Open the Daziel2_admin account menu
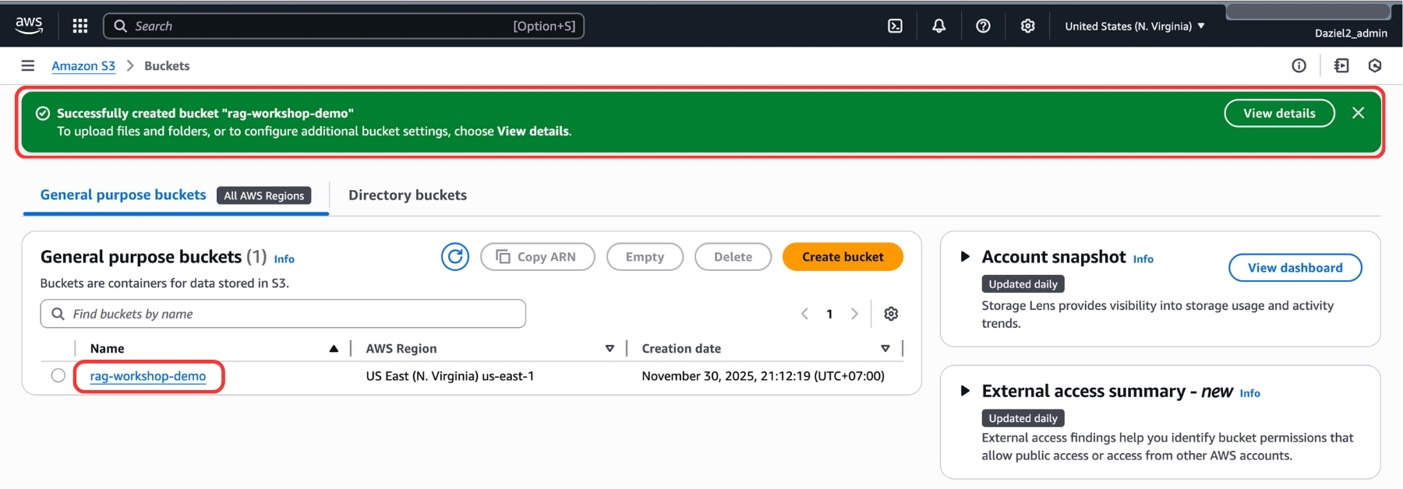Screen dimensions: 1403x489 (1351, 33)
